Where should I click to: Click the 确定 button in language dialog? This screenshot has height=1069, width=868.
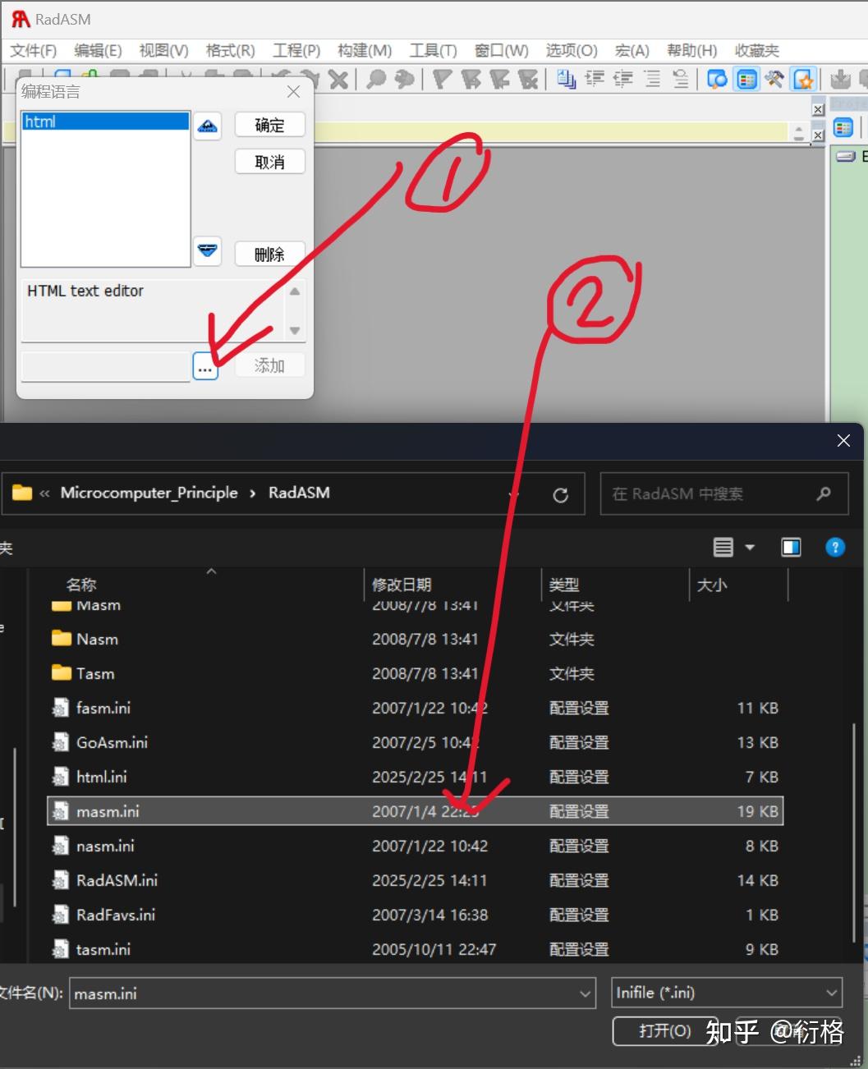269,125
